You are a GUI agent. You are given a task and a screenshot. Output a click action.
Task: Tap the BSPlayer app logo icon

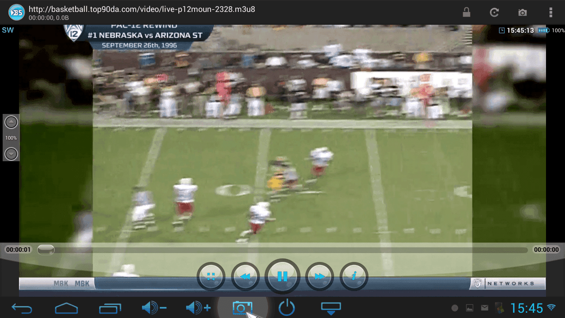point(16,12)
